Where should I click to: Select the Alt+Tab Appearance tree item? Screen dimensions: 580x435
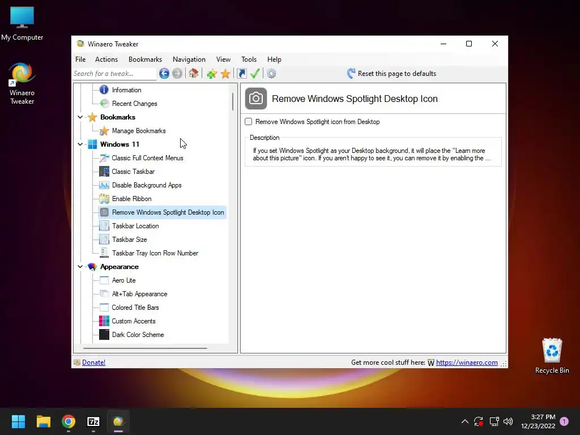tap(139, 294)
